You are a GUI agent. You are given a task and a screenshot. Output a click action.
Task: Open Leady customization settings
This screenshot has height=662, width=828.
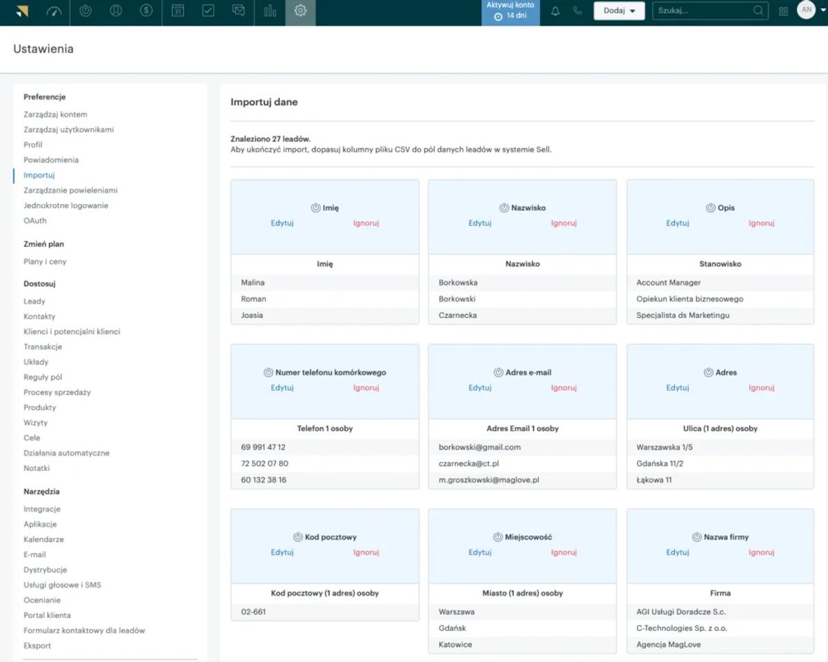pyautogui.click(x=34, y=301)
